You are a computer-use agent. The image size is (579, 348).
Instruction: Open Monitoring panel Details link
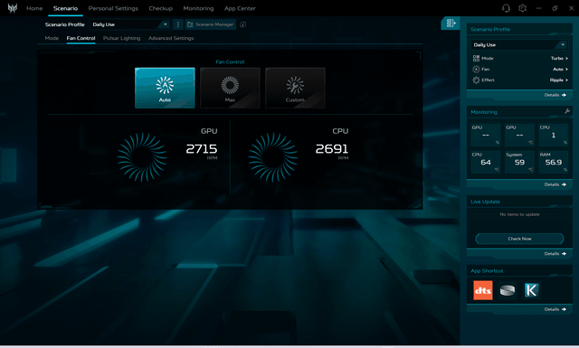[555, 184]
